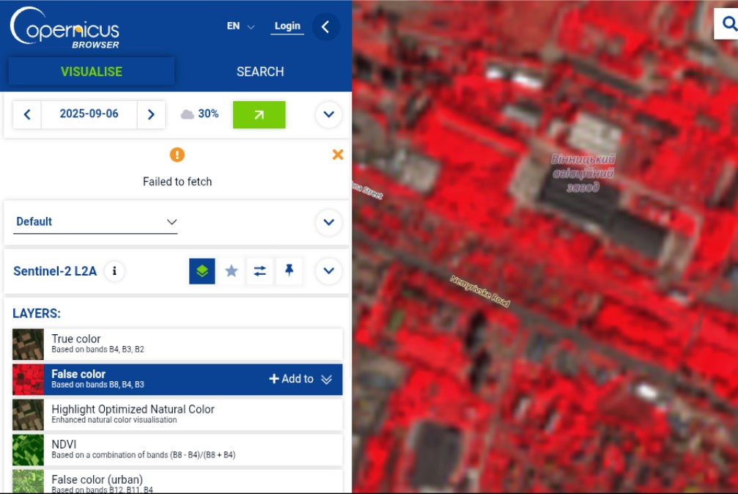The height and width of the screenshot is (494, 738).
Task: Click the map search magnifier icon
Action: coord(728,24)
